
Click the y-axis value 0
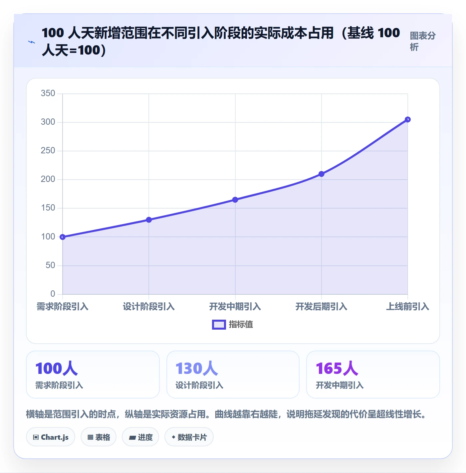coord(53,294)
